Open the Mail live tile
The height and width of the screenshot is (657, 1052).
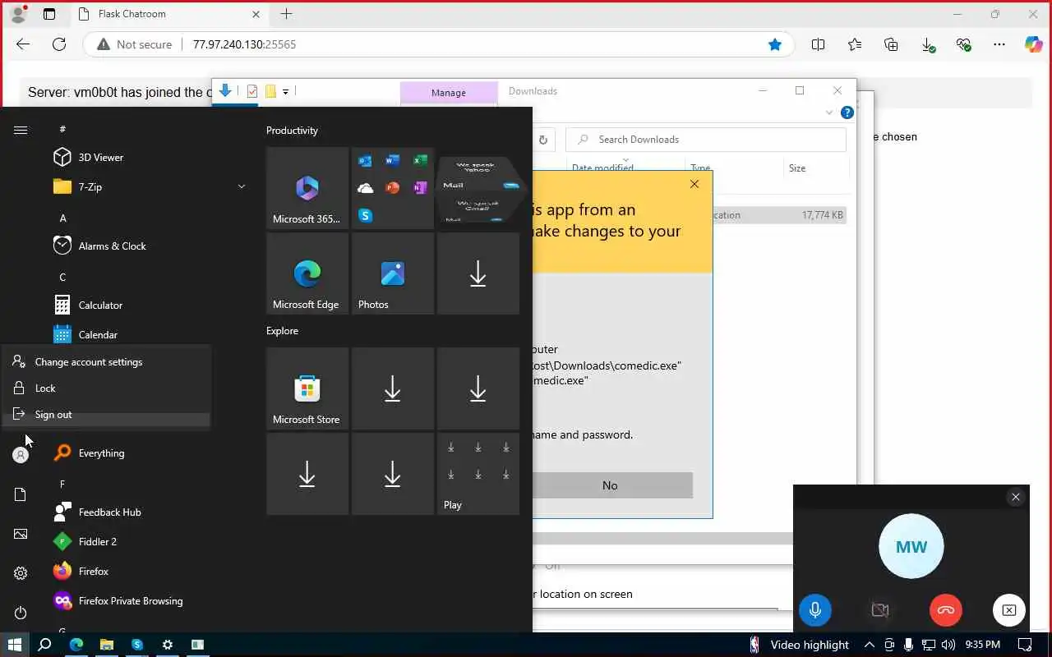(x=478, y=188)
